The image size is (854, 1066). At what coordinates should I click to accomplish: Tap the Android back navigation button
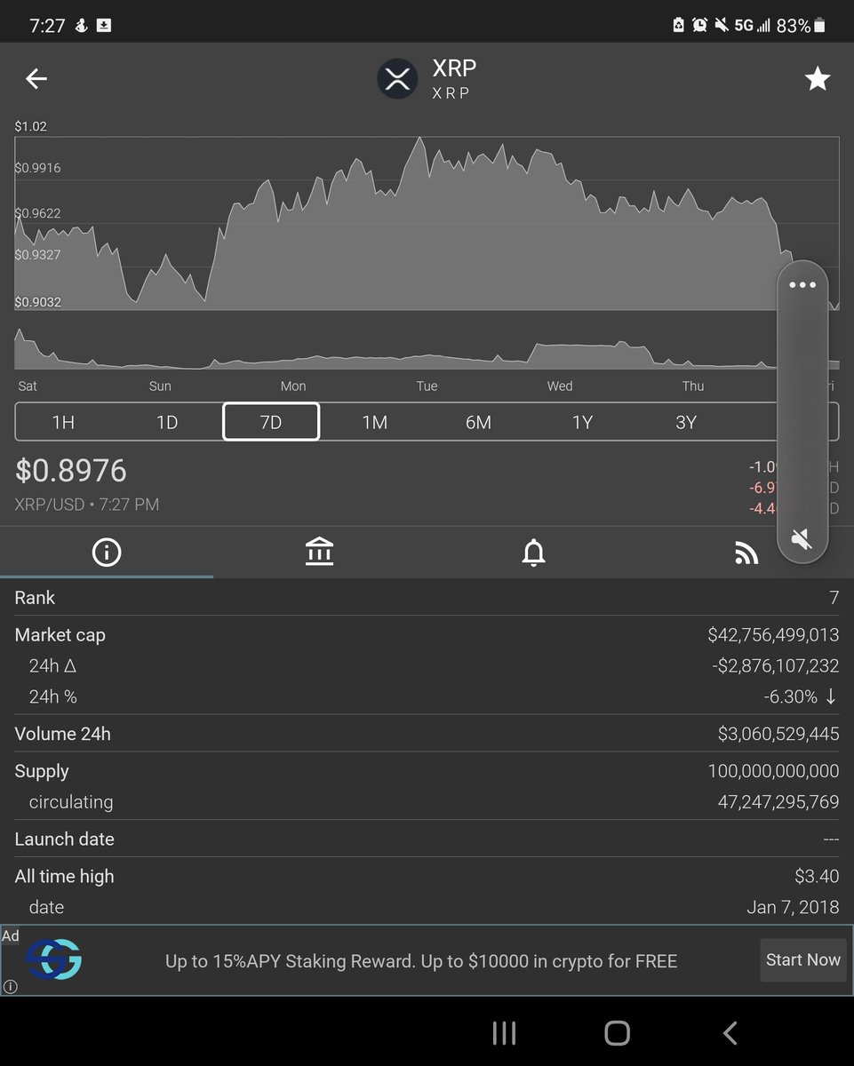[x=730, y=1033]
